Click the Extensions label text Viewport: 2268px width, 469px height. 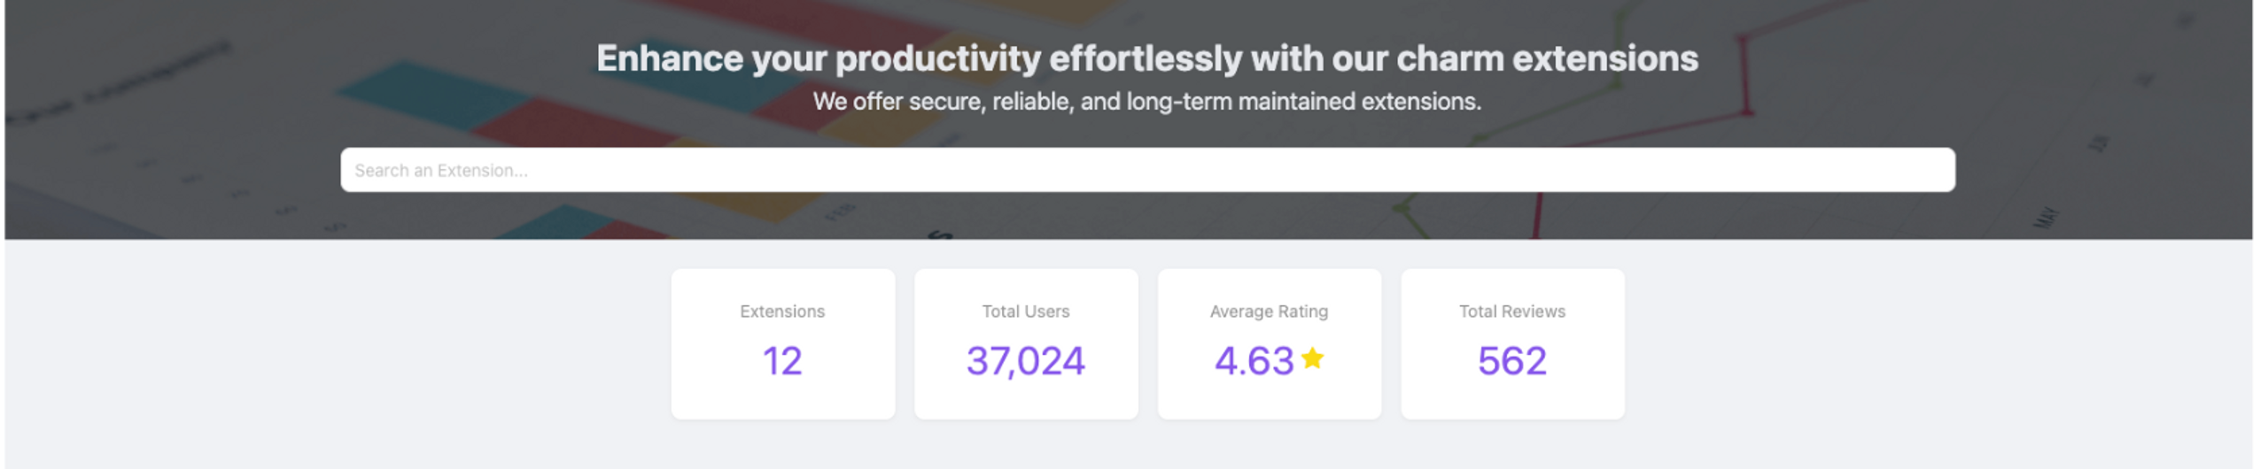coord(782,311)
